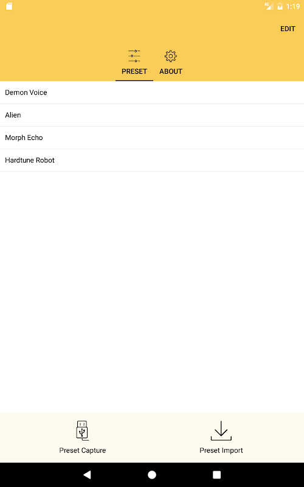Tap the download arrow Preset Import icon
304x487 pixels.
221,431
